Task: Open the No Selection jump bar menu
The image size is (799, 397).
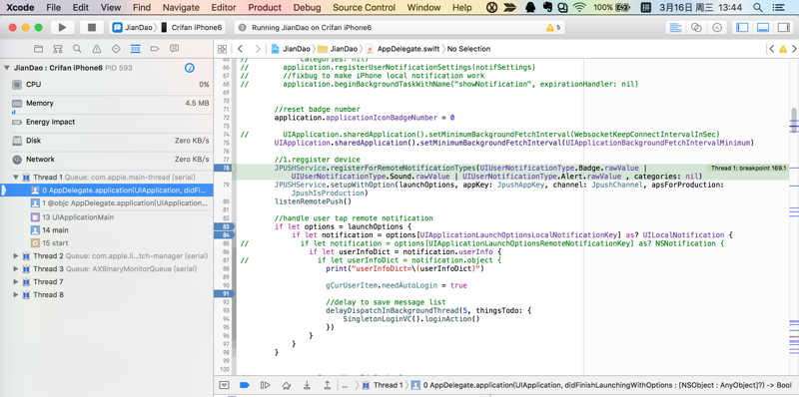Action: click(x=468, y=49)
